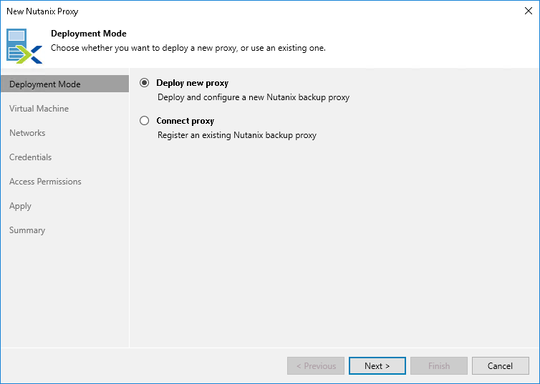Select the Deploy new proxy radio button

[x=144, y=83]
